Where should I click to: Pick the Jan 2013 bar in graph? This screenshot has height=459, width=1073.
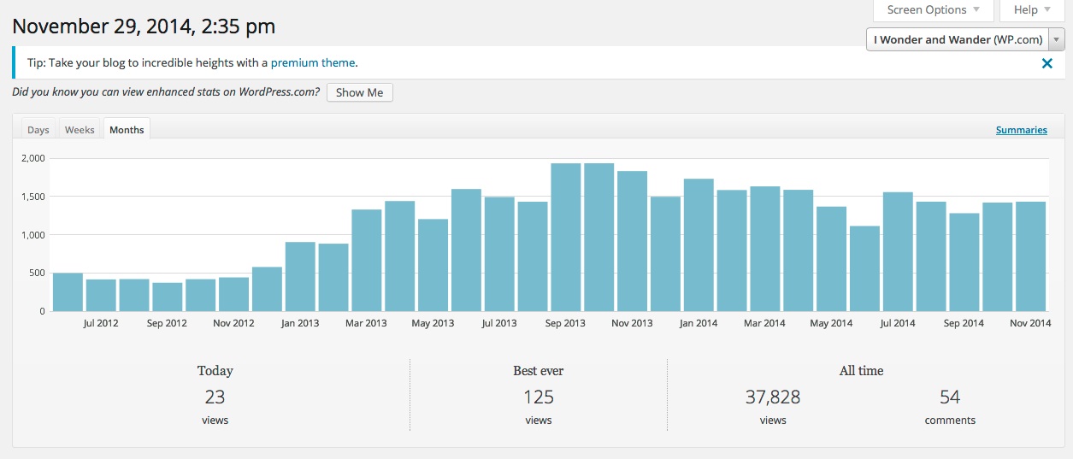tap(300, 277)
